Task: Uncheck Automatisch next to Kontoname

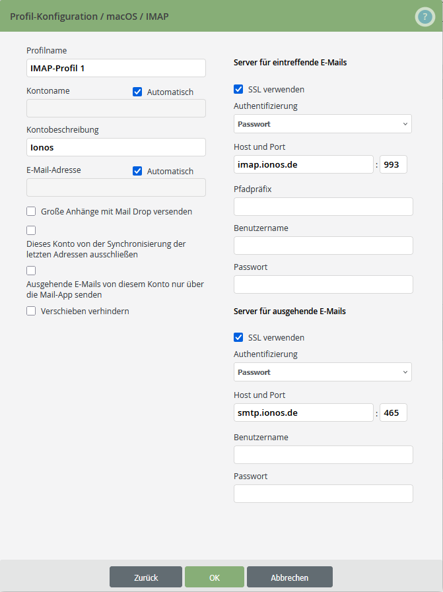Action: tap(137, 92)
